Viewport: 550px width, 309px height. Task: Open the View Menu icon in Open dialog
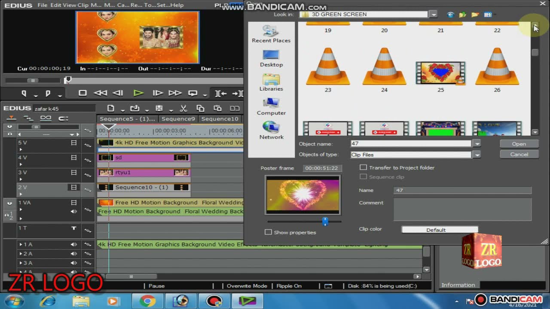tap(488, 15)
